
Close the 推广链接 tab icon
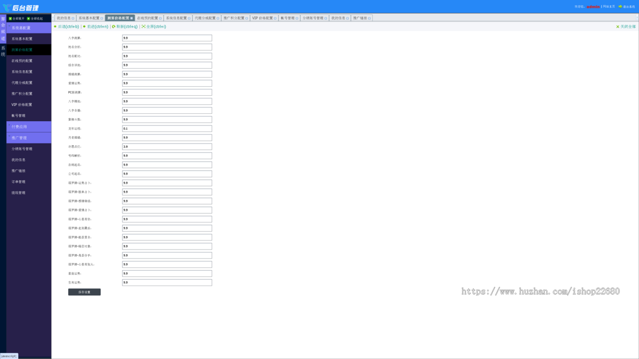pyautogui.click(x=369, y=18)
